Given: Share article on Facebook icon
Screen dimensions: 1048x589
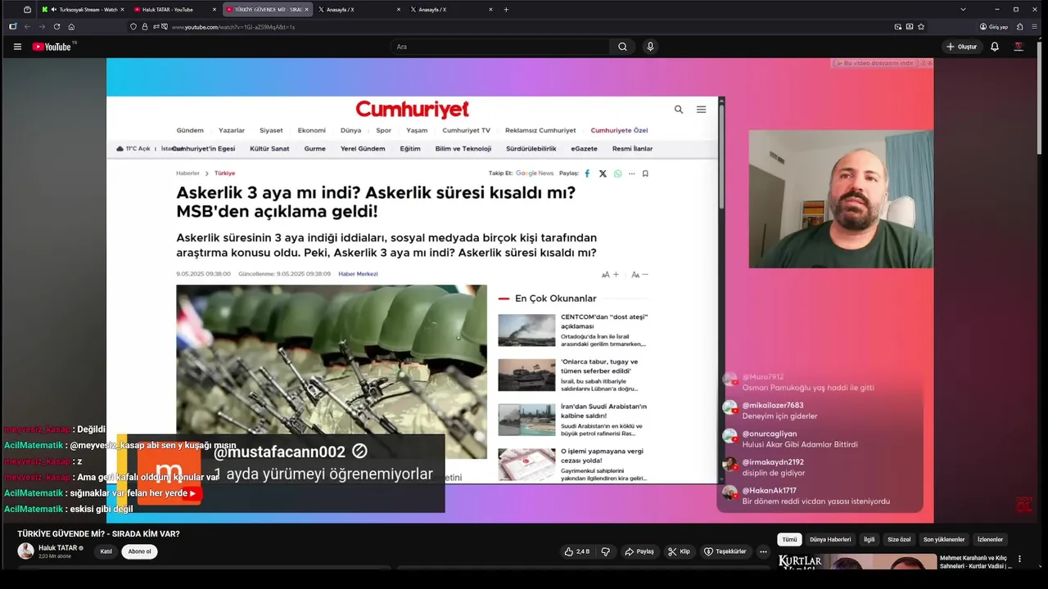Looking at the screenshot, I should tap(587, 173).
